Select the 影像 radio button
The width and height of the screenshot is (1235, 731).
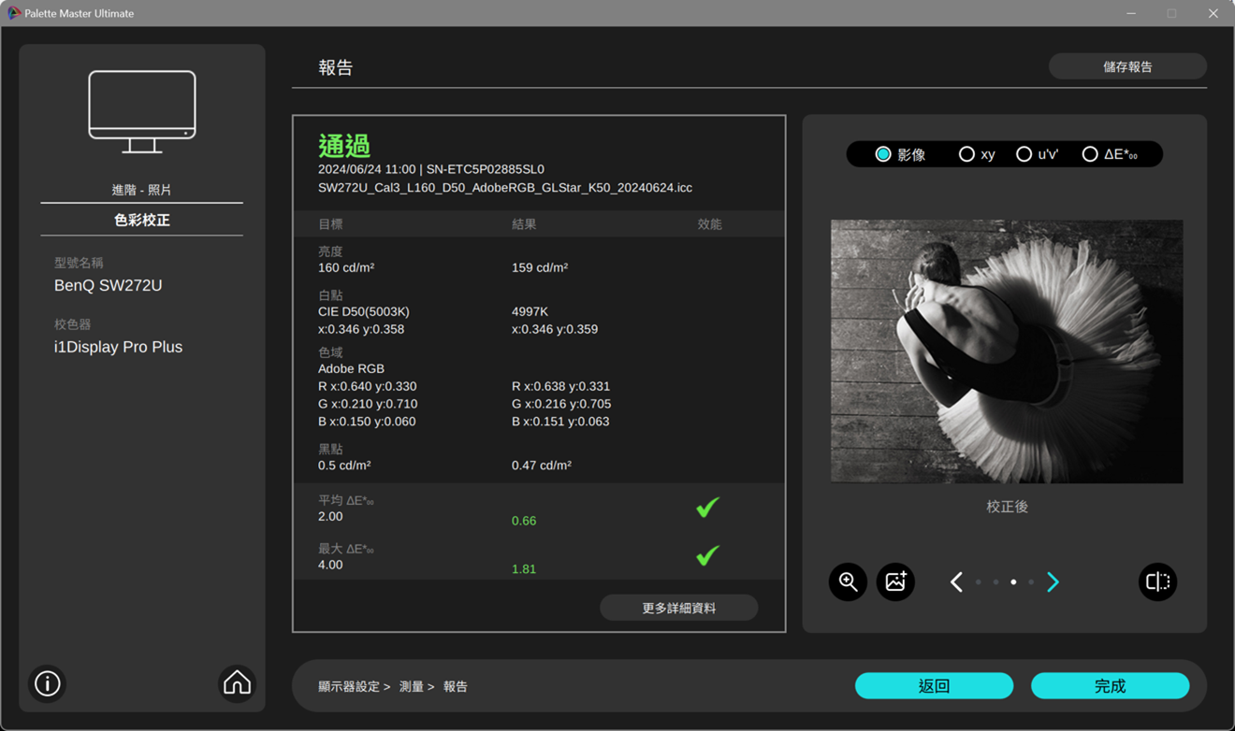coord(883,154)
